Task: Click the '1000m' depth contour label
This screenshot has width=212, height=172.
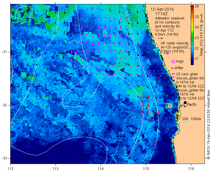Action: click(196, 119)
